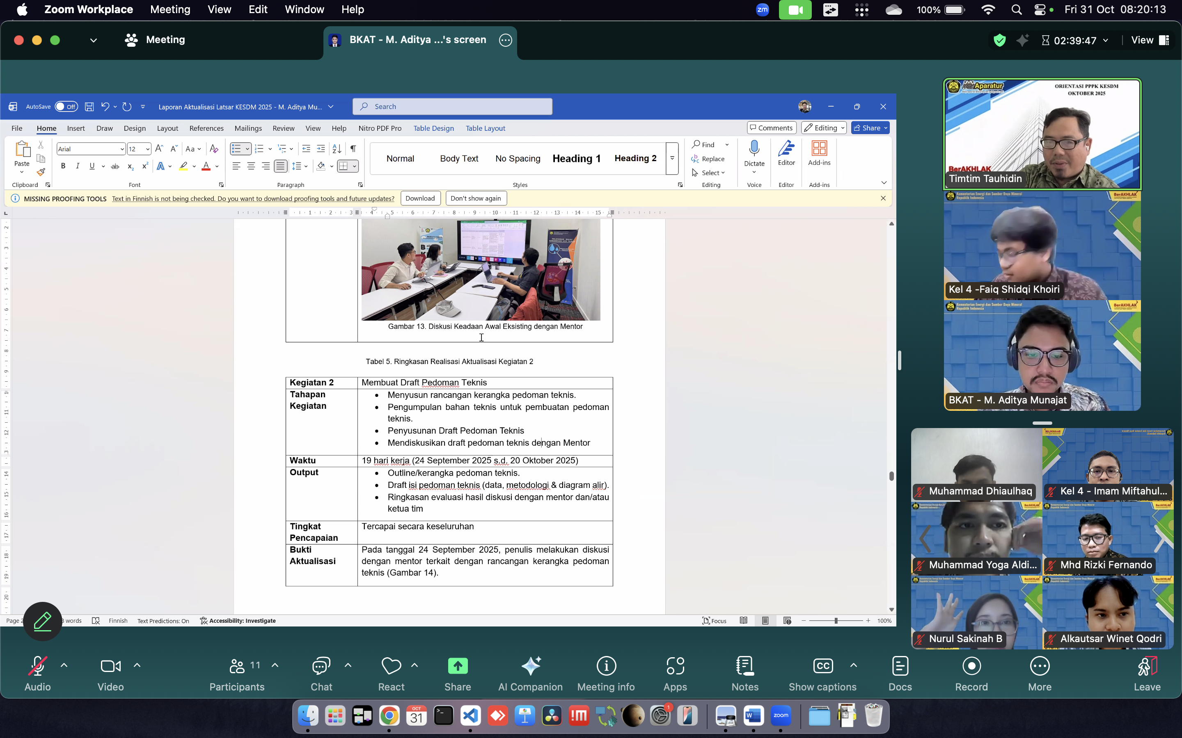Viewport: 1182px width, 738px height.
Task: Open the Editing mode dropdown
Action: coord(824,128)
